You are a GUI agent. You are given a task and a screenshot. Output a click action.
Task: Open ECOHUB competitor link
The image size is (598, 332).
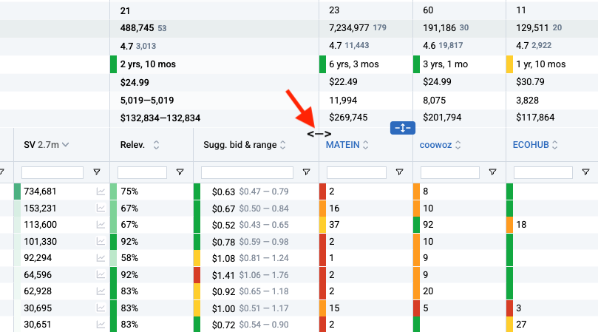pos(531,145)
